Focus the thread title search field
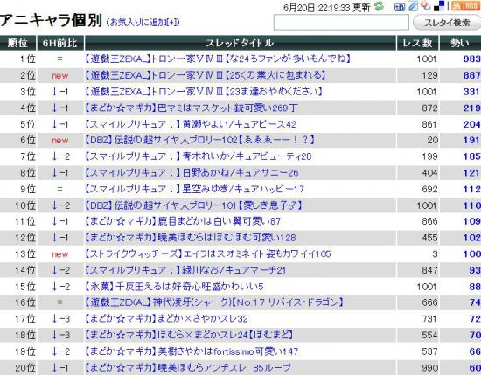The height and width of the screenshot is (375, 481). 341,23
